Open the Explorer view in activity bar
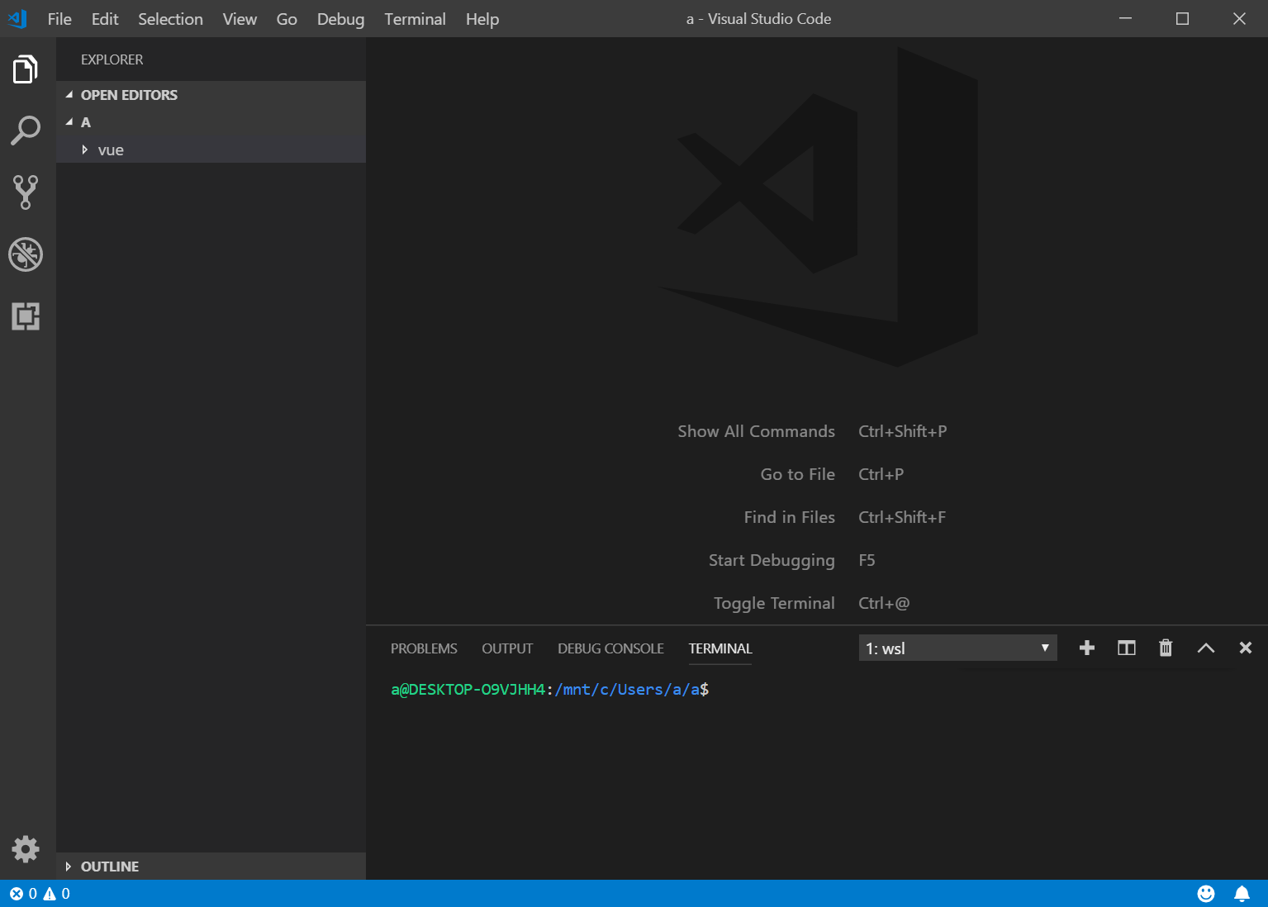This screenshot has width=1268, height=907. coord(26,69)
